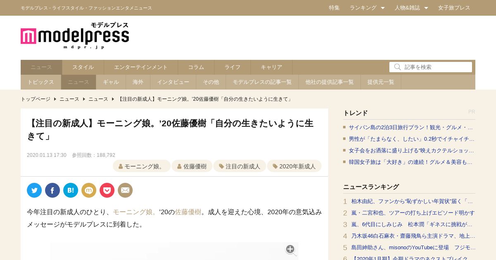Open 佐藤優樹 link in article text
Image resolution: width=496 pixels, height=260 pixels.
(x=188, y=212)
